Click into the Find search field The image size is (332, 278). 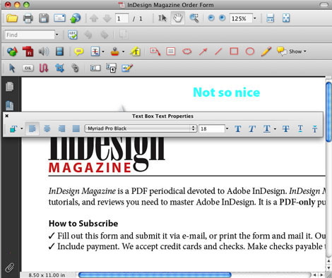30,35
